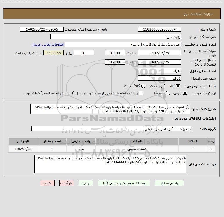Click the خروج exit button
Viewport: 224px width, 217px height.
coord(47,183)
